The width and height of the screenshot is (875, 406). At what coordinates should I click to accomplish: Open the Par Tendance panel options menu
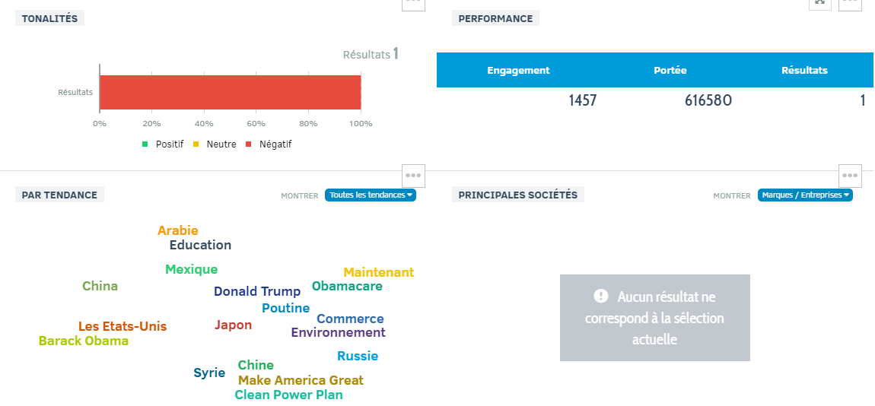(413, 175)
